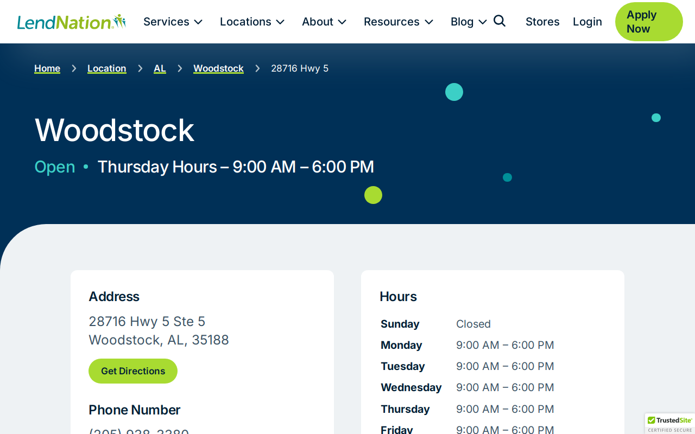Viewport: 695px width, 434px height.
Task: Open the About menu label
Action: 318,22
